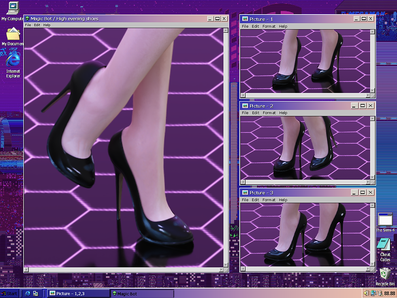Click show desktop quick launch icon

click(x=36, y=294)
